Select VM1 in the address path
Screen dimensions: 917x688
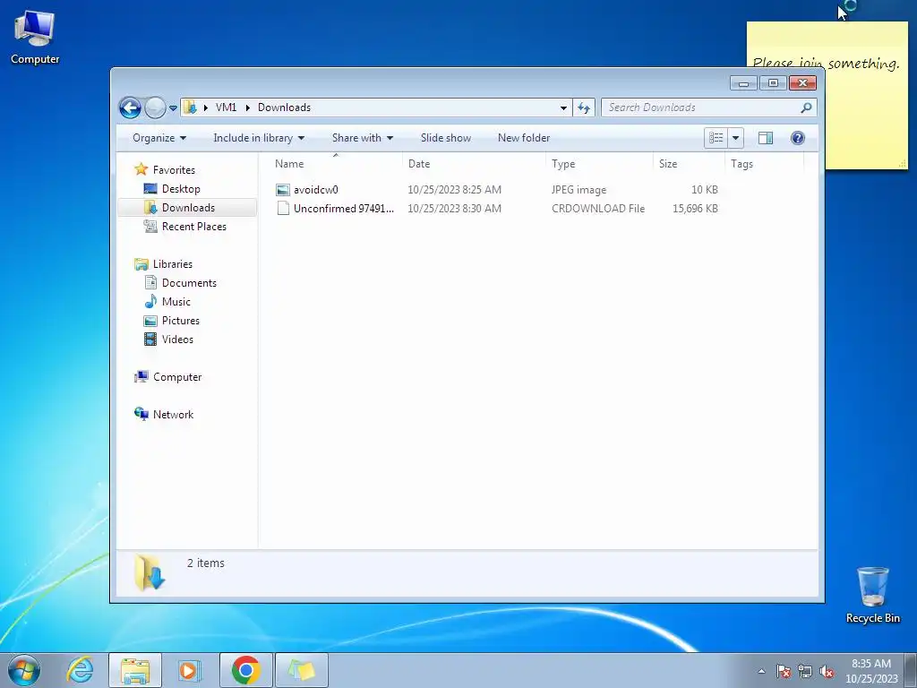pyautogui.click(x=226, y=107)
